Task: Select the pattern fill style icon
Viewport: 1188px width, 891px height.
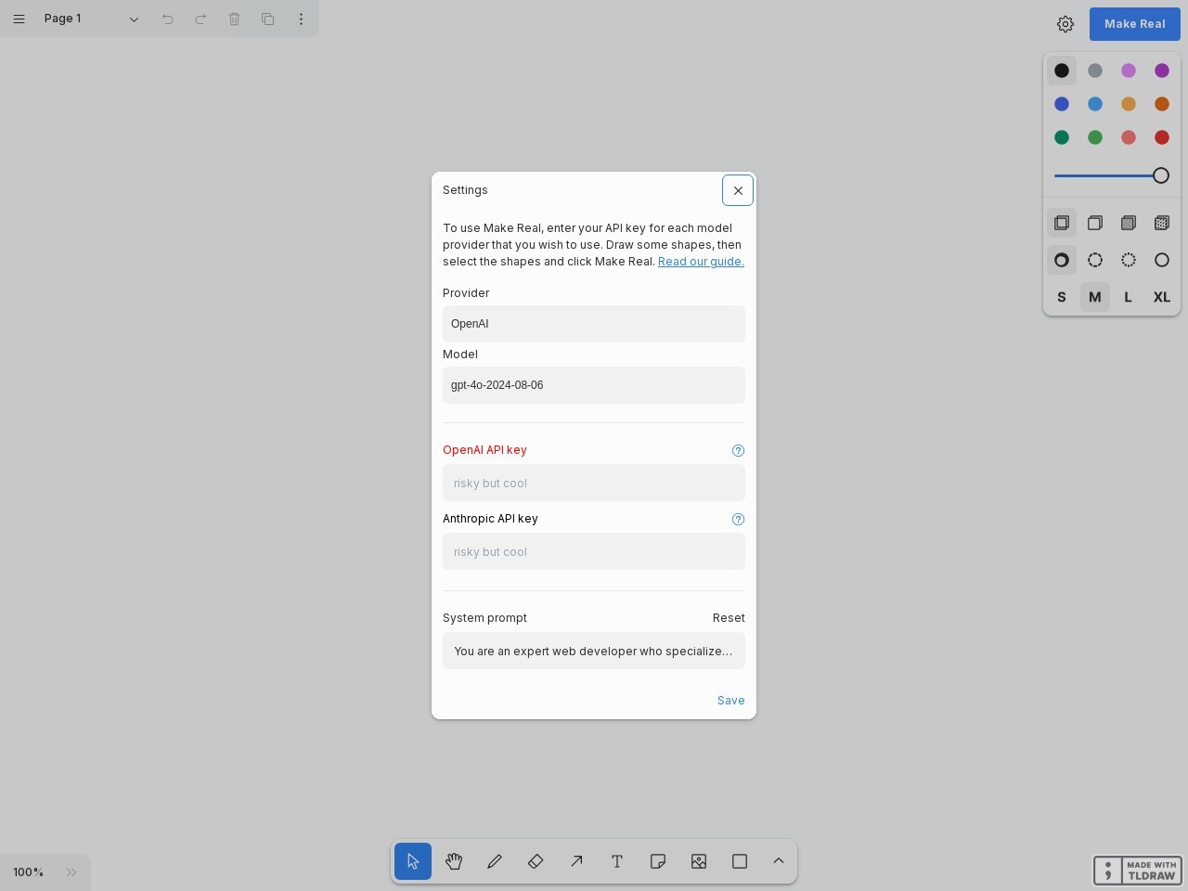Action: pyautogui.click(x=1162, y=223)
